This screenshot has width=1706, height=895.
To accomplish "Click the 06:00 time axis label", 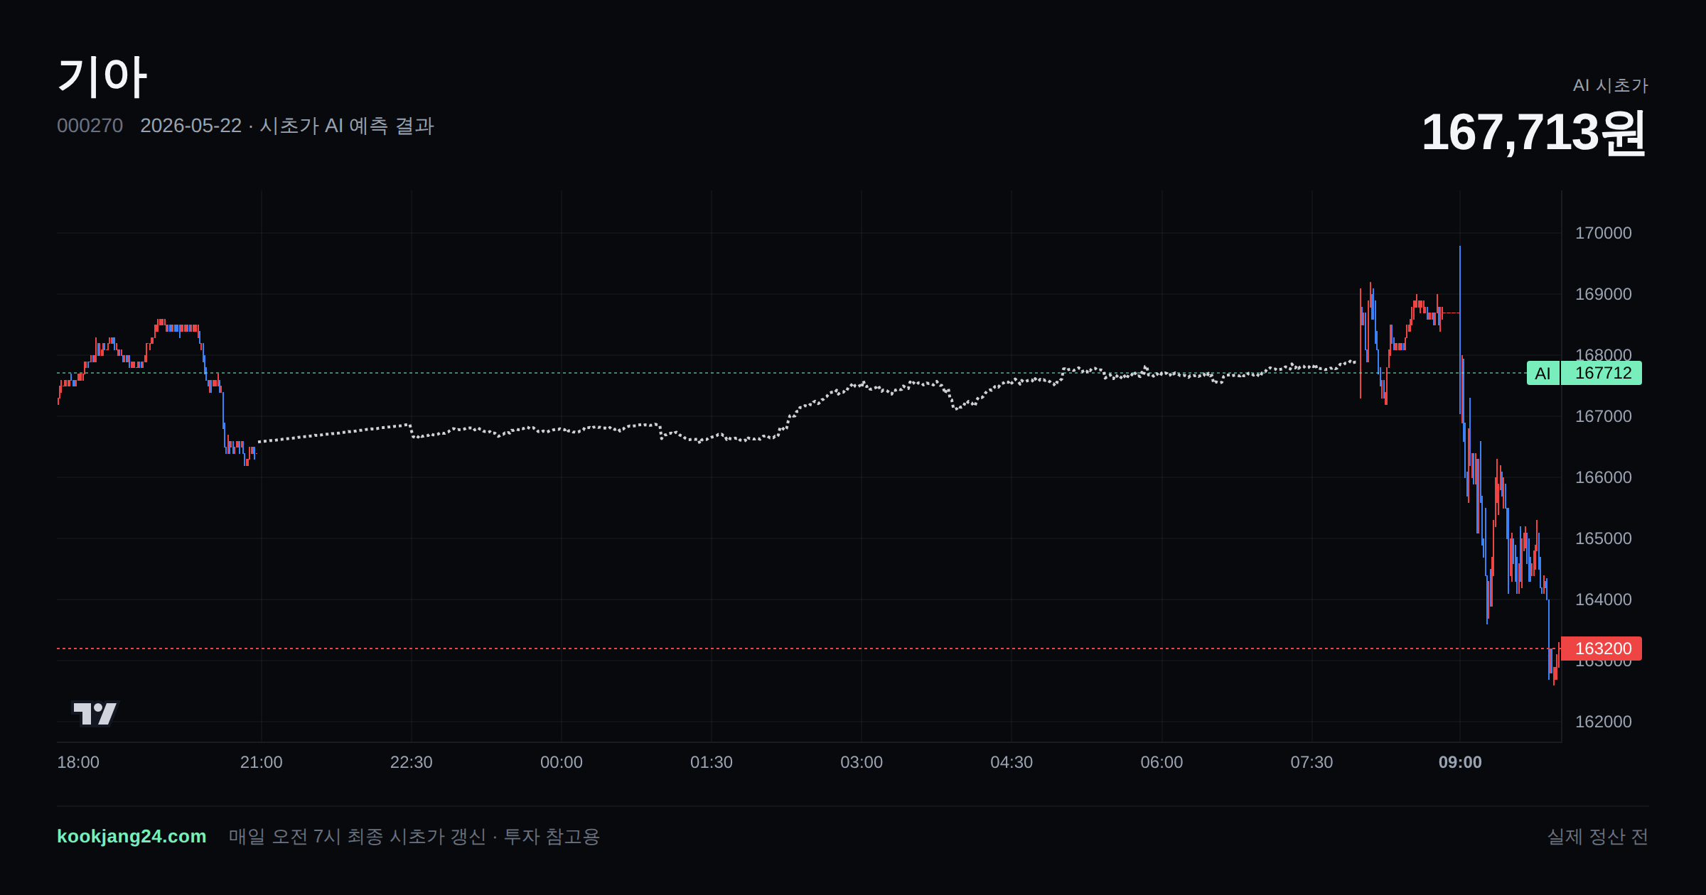I will [1162, 762].
